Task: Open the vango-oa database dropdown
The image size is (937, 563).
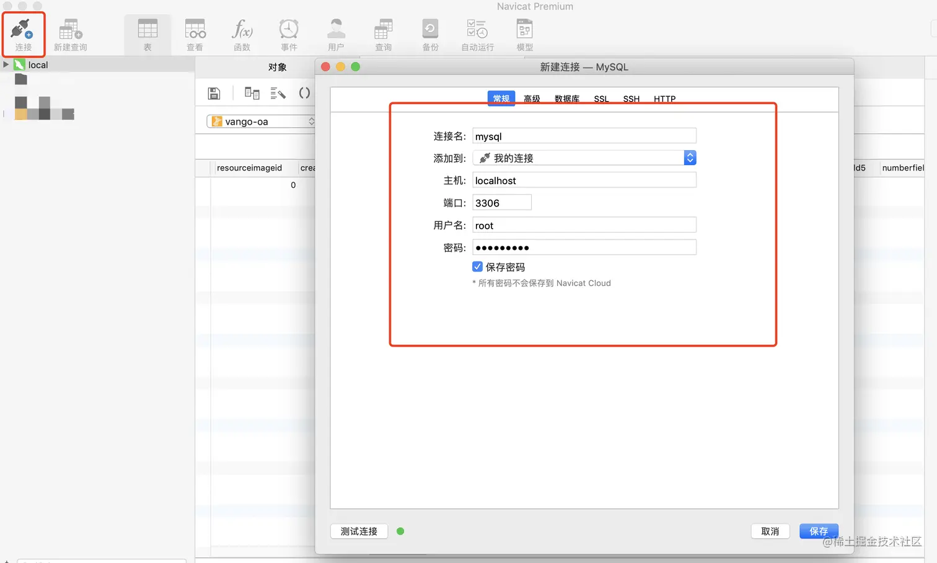Action: 261,122
